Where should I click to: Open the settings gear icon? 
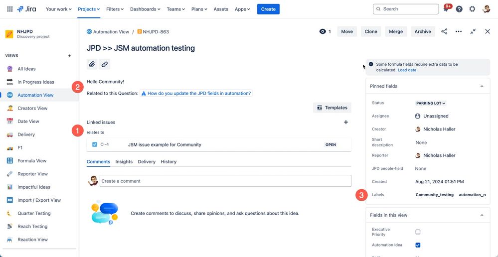coord(472,9)
